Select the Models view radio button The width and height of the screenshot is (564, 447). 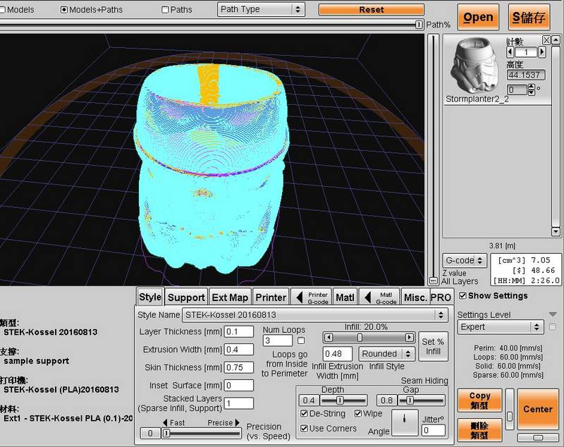[x=2, y=10]
